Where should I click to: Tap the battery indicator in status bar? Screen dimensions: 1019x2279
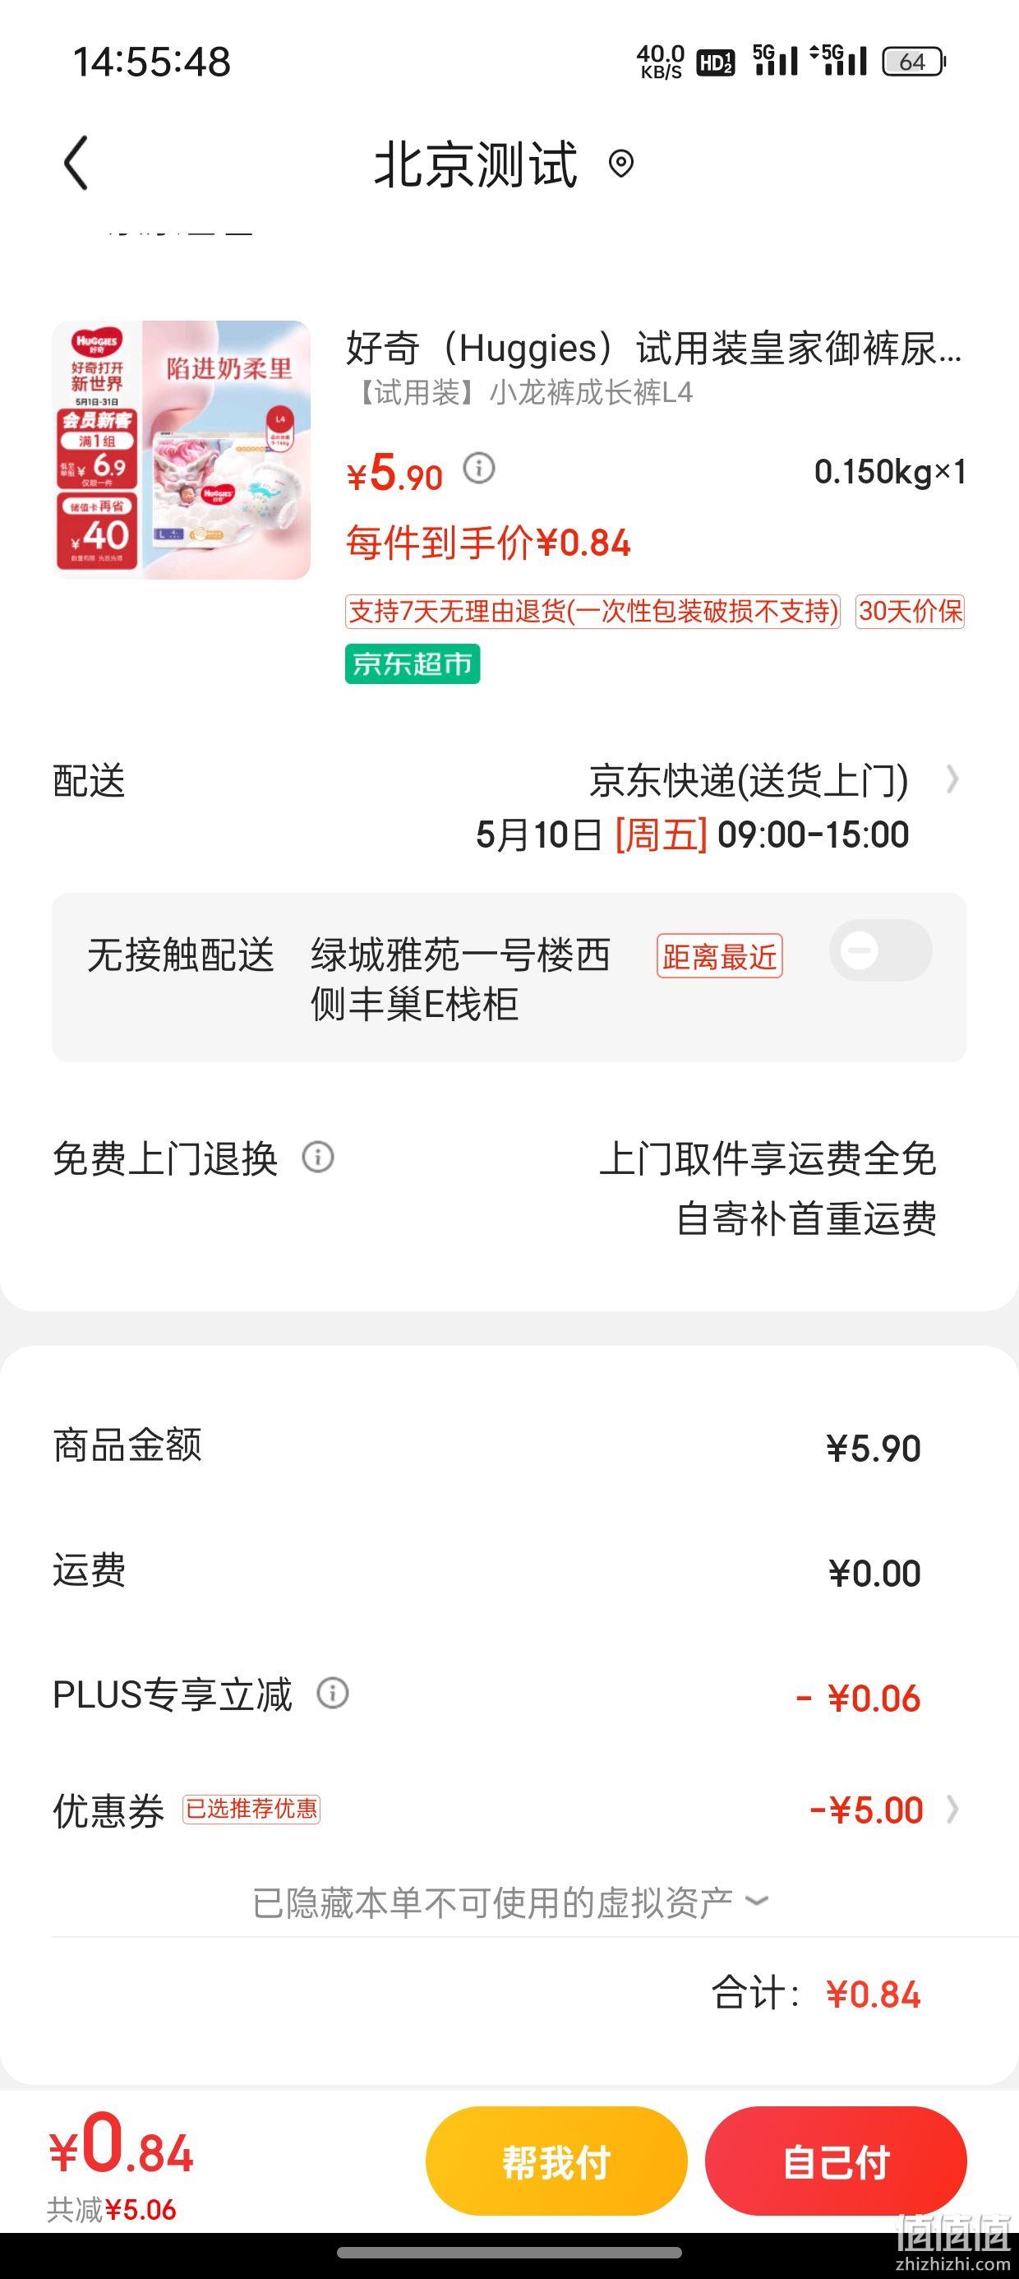pos(913,61)
